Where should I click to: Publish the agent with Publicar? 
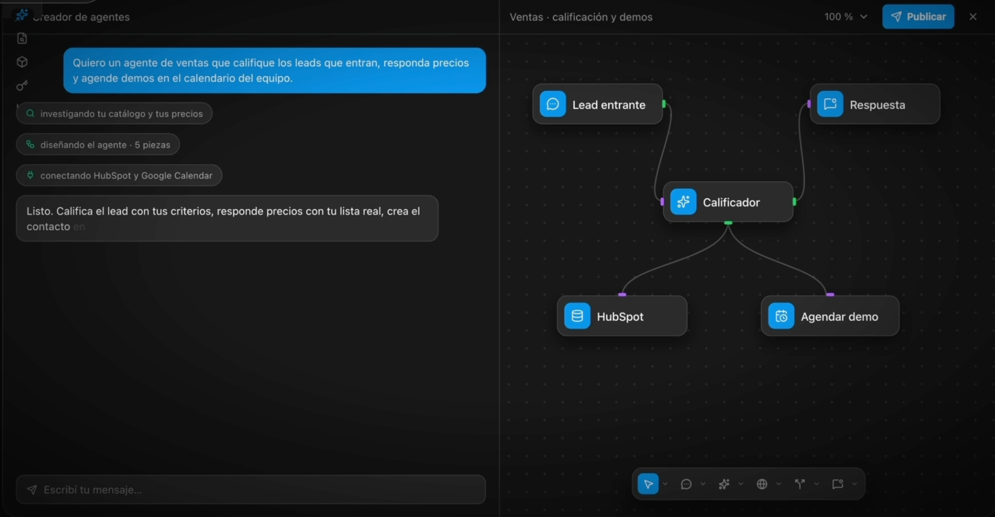click(x=918, y=17)
